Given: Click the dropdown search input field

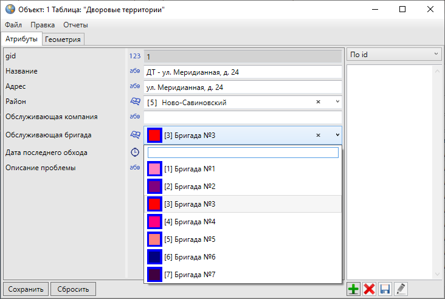Looking at the screenshot, I should pyautogui.click(x=243, y=153).
